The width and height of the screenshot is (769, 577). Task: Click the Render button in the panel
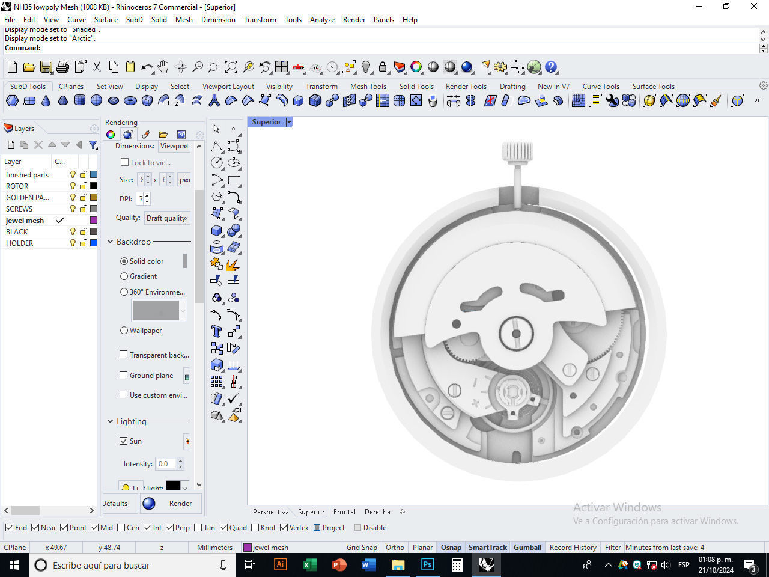171,504
